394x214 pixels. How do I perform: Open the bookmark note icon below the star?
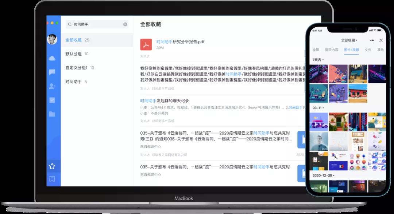tap(52, 179)
